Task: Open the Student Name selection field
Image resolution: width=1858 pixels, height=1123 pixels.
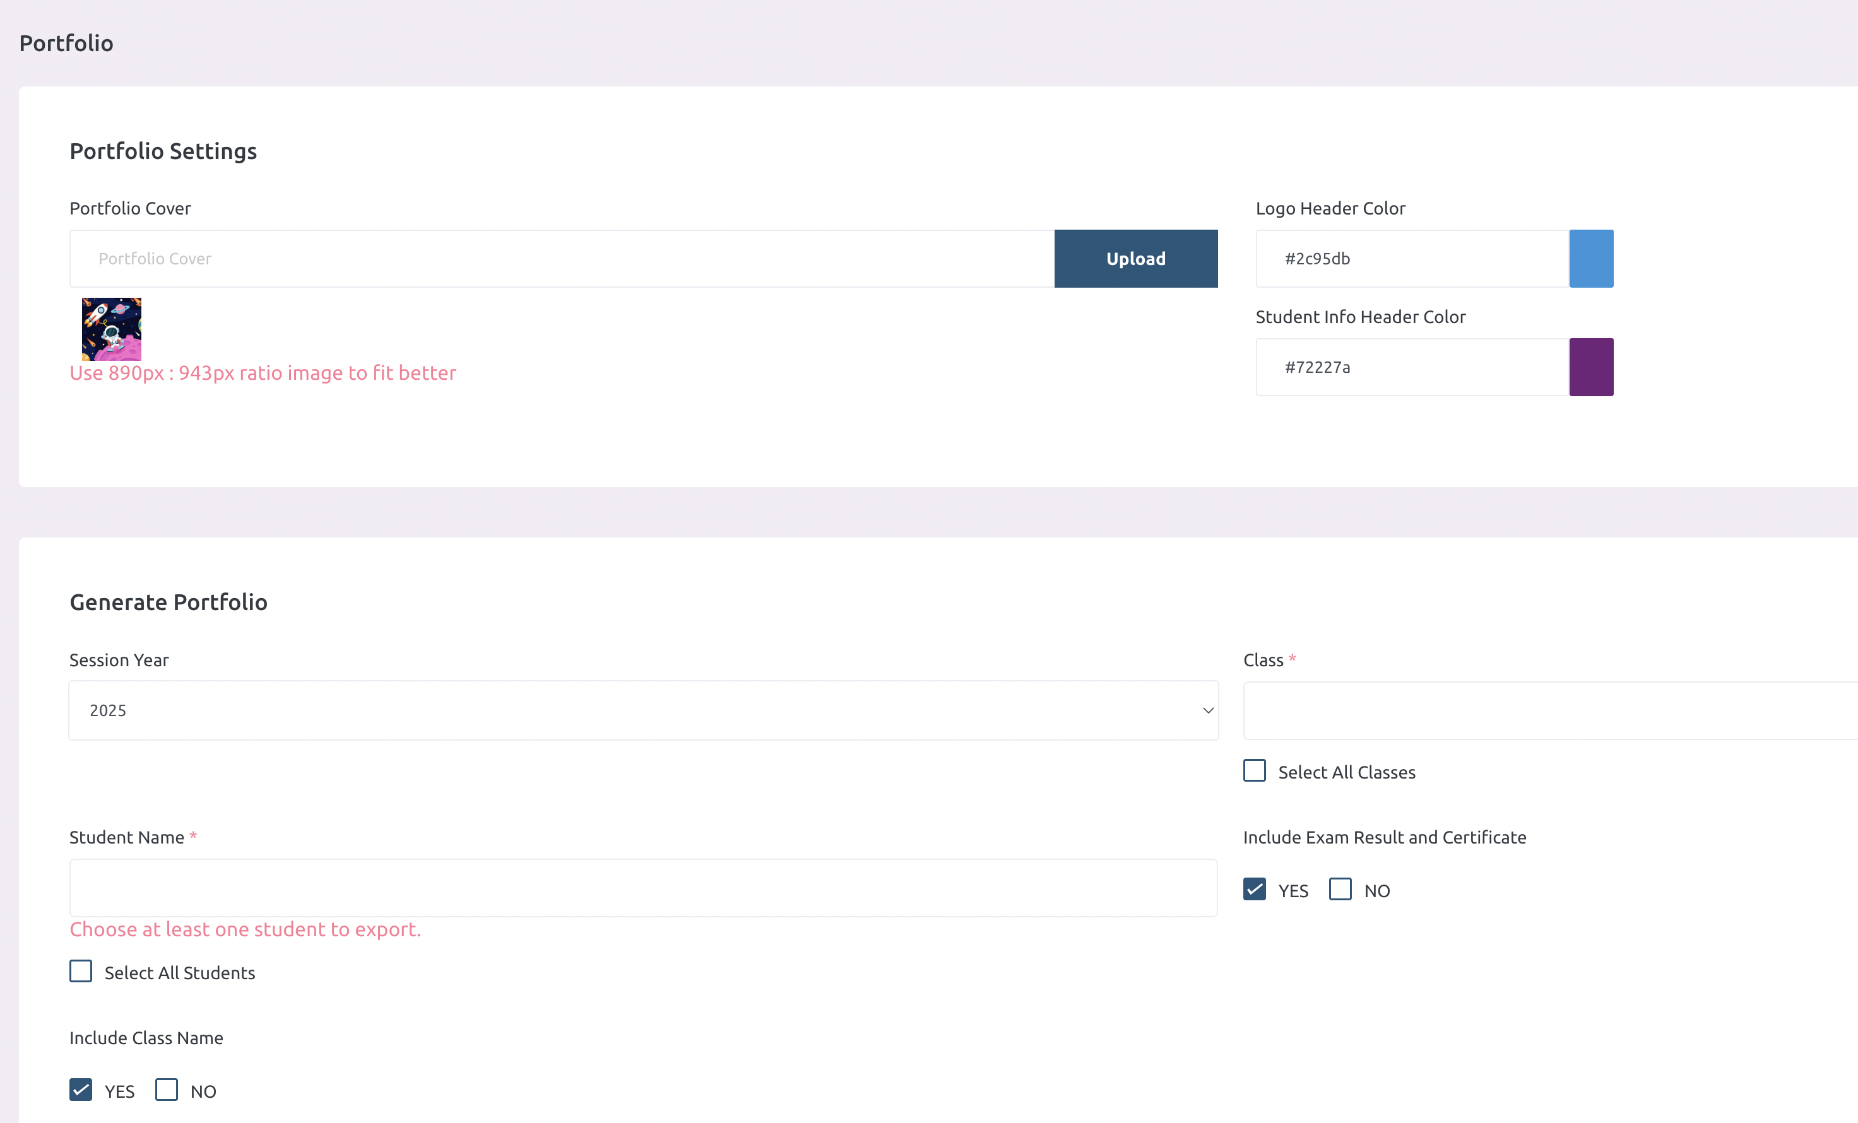Action: (x=642, y=887)
